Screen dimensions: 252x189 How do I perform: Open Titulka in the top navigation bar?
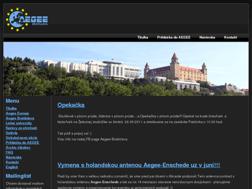point(143,37)
